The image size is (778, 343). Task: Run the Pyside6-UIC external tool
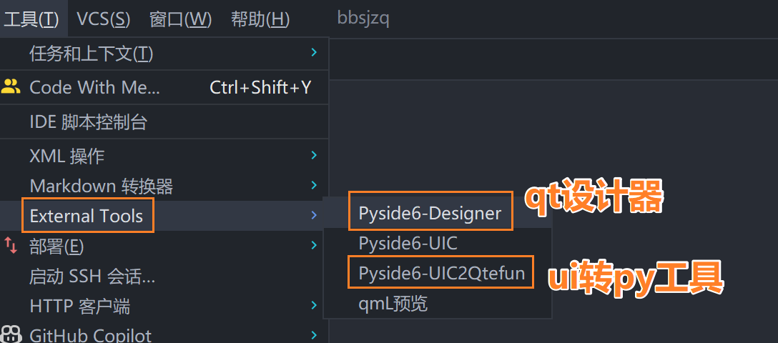point(408,244)
